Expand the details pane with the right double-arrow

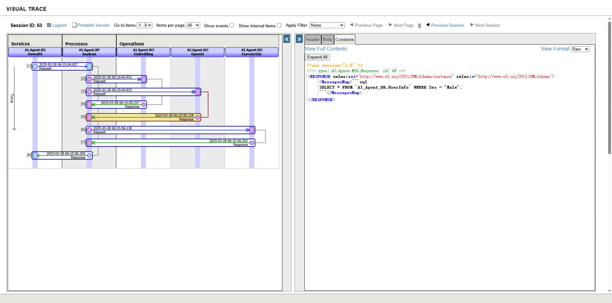tap(299, 39)
